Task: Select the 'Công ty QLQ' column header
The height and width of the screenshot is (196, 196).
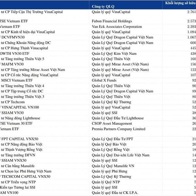Action: (x=103, y=7)
